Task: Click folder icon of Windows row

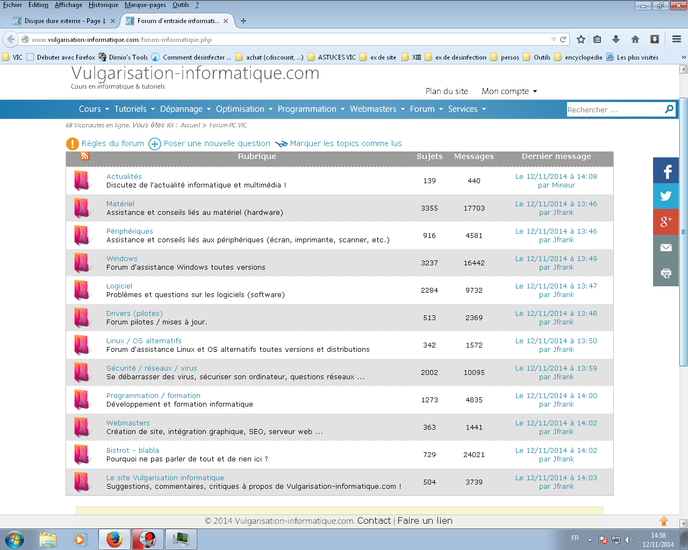Action: point(82,263)
